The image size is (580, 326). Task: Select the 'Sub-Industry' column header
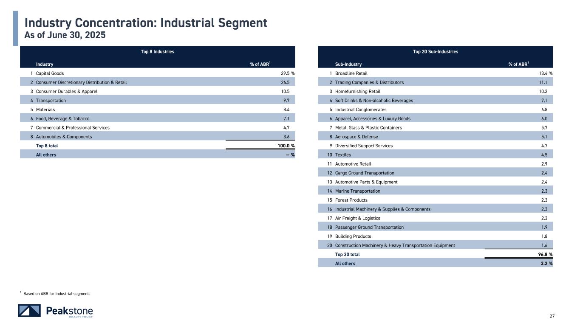[x=348, y=65]
